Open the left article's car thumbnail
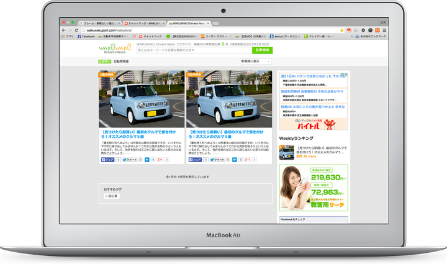Image resolution: width=447 pixels, height=264 pixels. [x=142, y=99]
